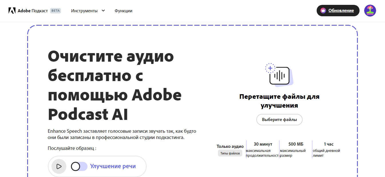Click the 'Очистите аудио бесплатно' main heading

coord(115,86)
